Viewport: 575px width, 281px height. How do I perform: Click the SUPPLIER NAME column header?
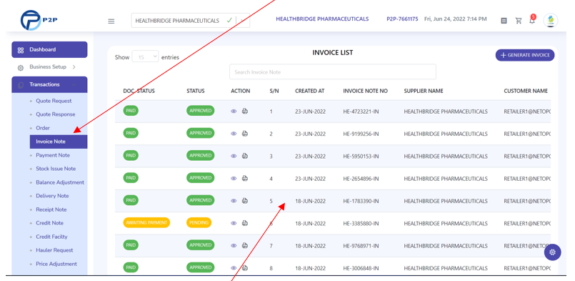pos(424,91)
